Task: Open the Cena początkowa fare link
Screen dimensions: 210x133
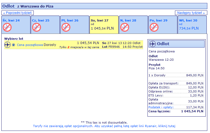Action: (x=30, y=45)
